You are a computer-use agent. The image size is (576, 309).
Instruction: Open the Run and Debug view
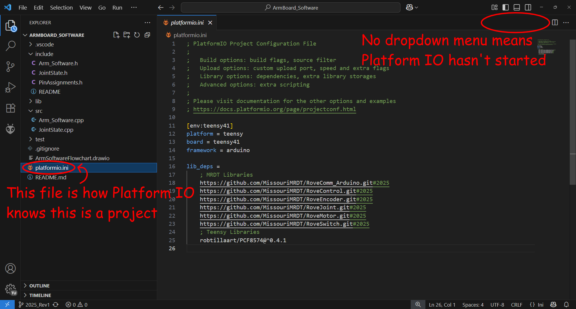coord(10,87)
